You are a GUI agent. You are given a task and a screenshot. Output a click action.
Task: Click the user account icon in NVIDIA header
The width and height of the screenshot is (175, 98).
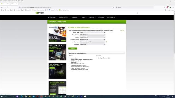[137, 13]
